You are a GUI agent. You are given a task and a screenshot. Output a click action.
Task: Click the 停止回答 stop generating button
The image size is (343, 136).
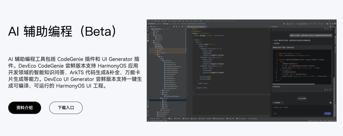point(302,98)
